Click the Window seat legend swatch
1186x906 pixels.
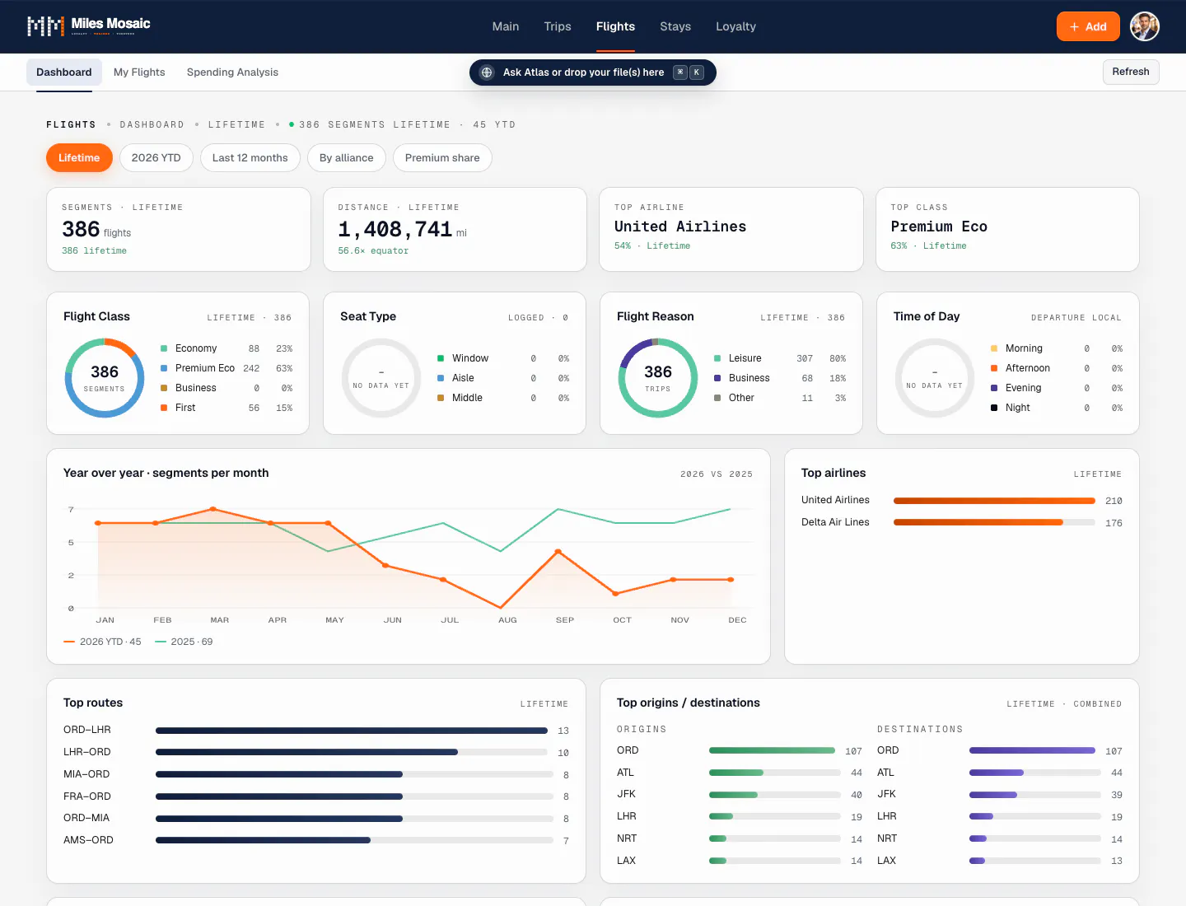pos(441,358)
